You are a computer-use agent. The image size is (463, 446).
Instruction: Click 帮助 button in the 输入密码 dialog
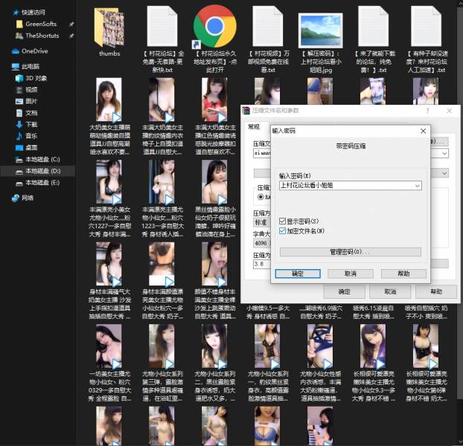pyautogui.click(x=403, y=274)
